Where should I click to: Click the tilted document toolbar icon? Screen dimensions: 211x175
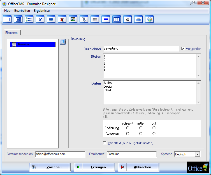127,19
